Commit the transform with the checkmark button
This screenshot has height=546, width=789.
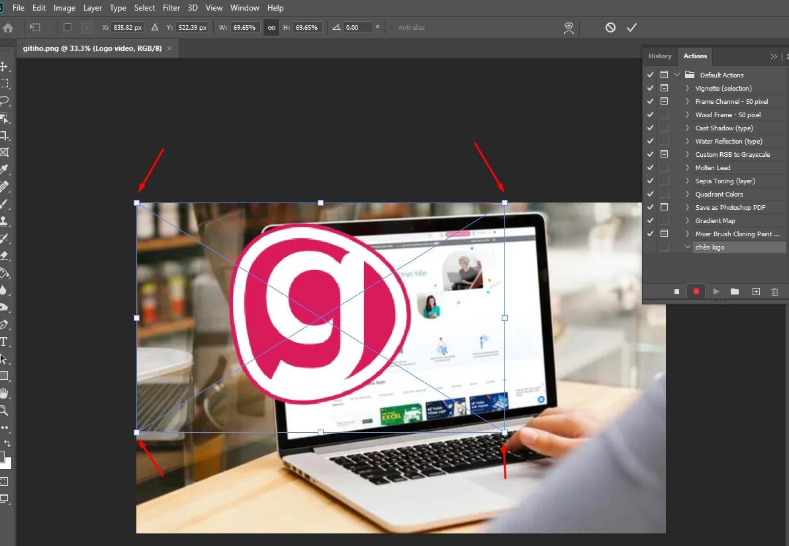pyautogui.click(x=631, y=27)
